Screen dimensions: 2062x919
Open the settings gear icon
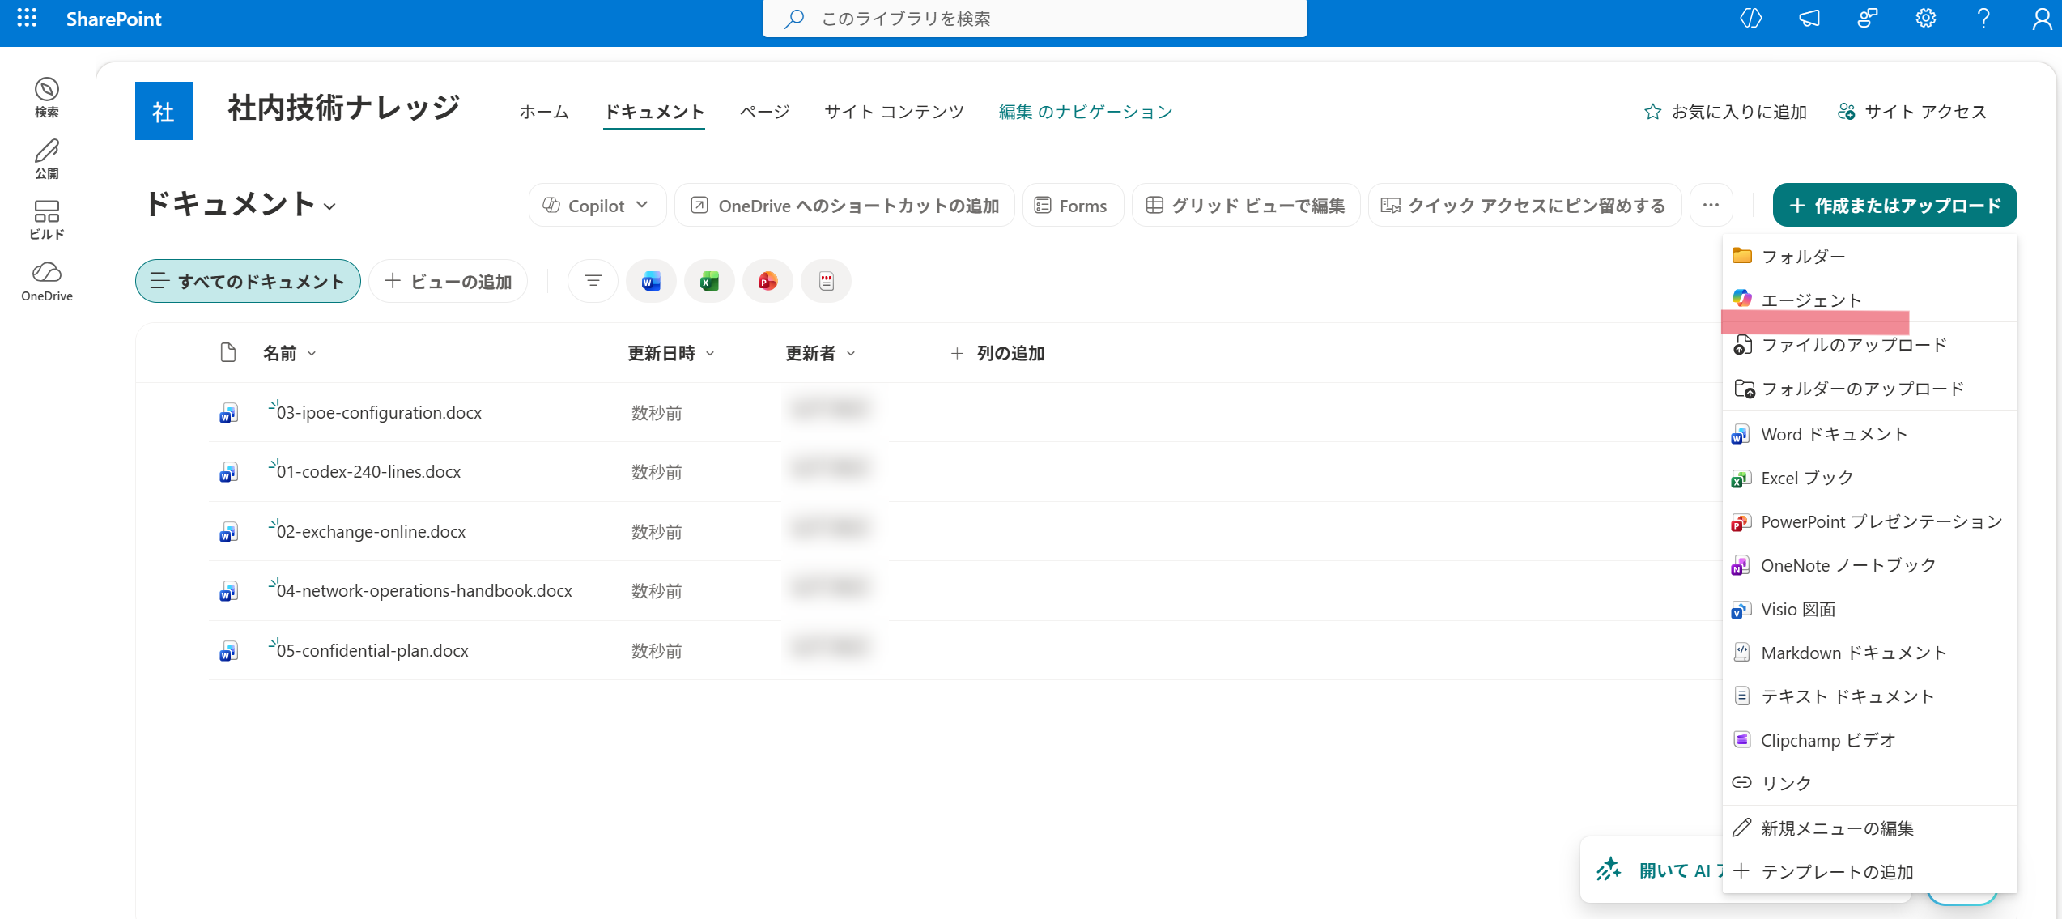pyautogui.click(x=1925, y=18)
